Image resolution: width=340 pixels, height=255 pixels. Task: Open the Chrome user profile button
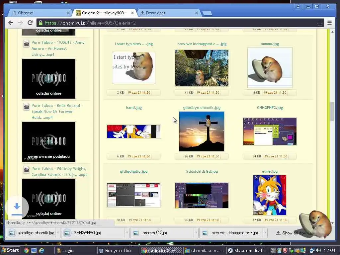(x=298, y=6)
